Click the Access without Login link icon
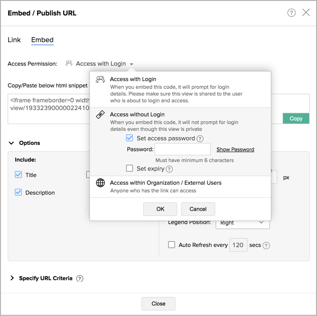 point(100,115)
